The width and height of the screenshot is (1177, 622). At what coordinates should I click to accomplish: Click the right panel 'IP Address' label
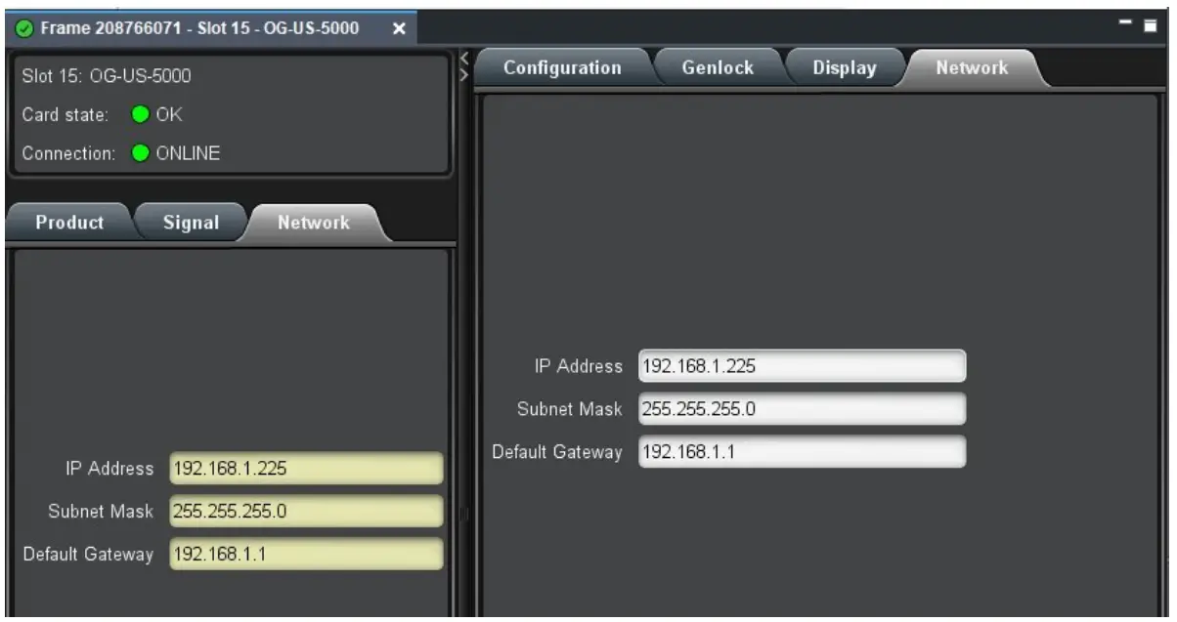[x=578, y=366]
